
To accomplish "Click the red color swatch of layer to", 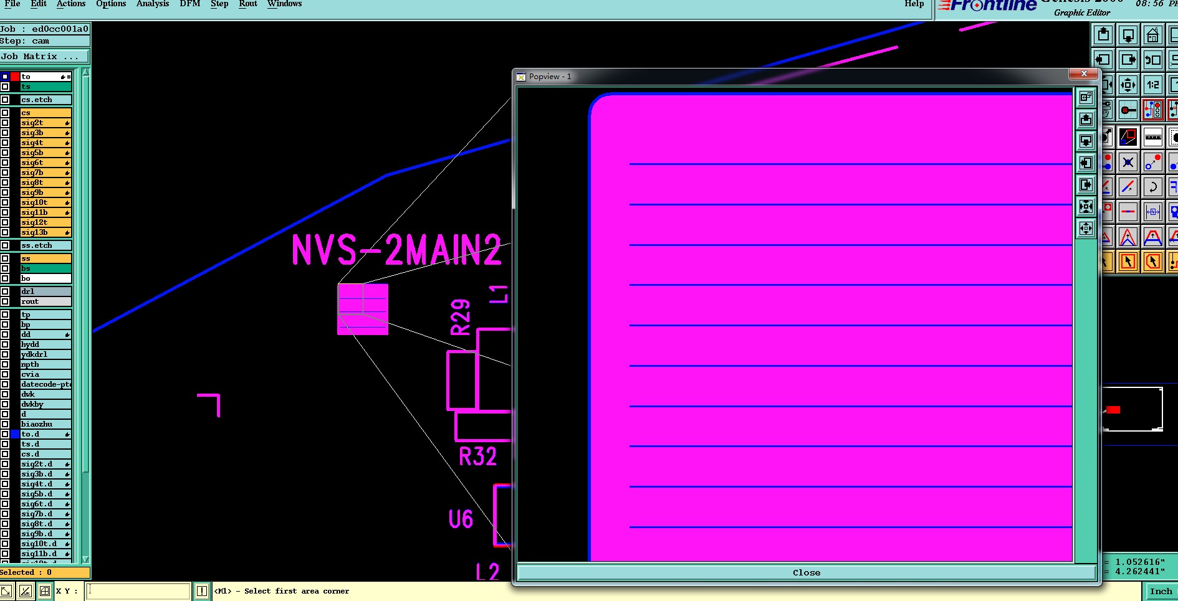I will click(x=15, y=77).
